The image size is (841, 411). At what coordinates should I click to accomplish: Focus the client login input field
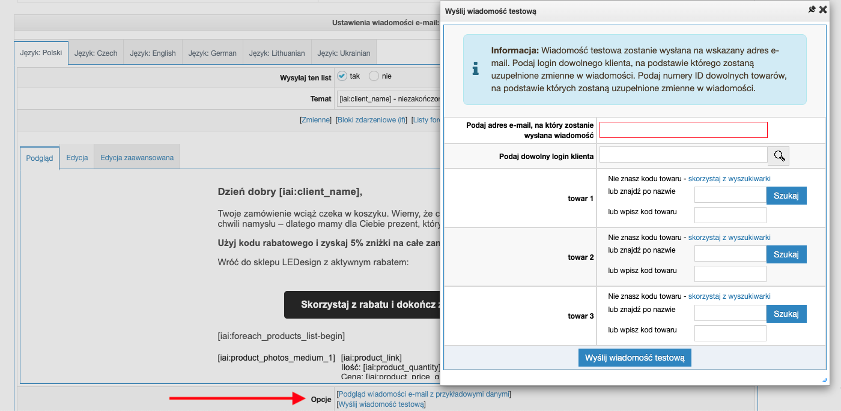point(684,155)
